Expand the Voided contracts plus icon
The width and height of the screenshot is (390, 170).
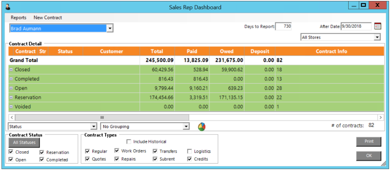coord(11,107)
